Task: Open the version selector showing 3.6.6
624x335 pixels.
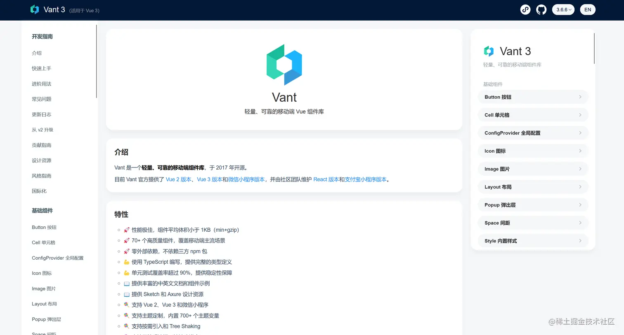Action: tap(563, 9)
